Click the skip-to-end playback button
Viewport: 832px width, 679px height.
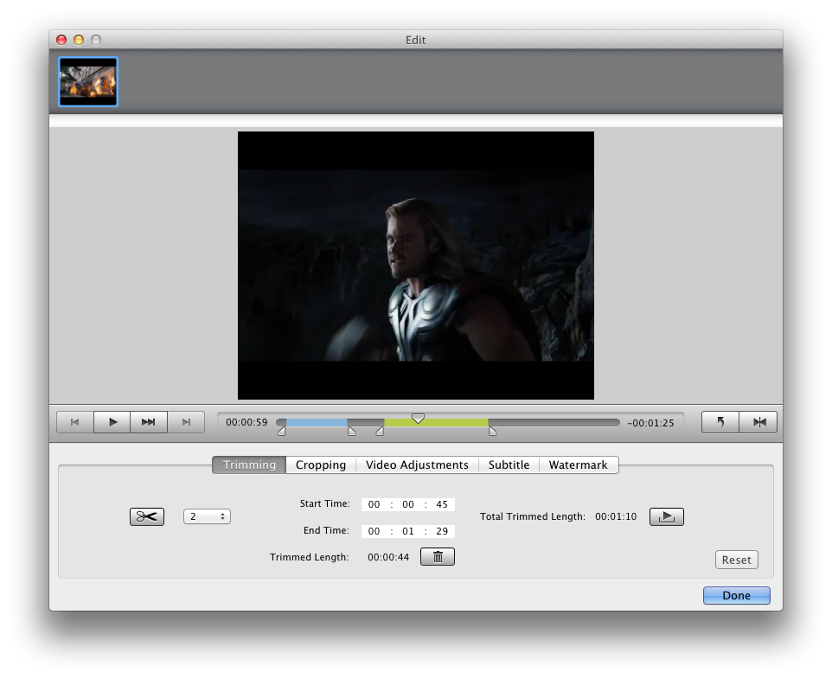(x=185, y=422)
